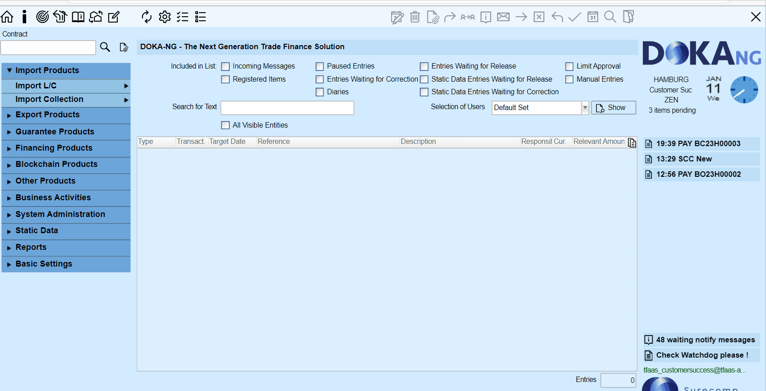Click Check Watchdog please notice
This screenshot has height=391, width=766.
pyautogui.click(x=701, y=355)
